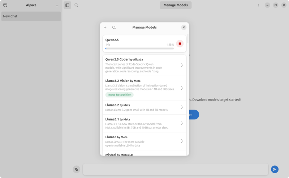Stop the Qwen2.5 model download
This screenshot has height=178, width=289.
coord(180,43)
